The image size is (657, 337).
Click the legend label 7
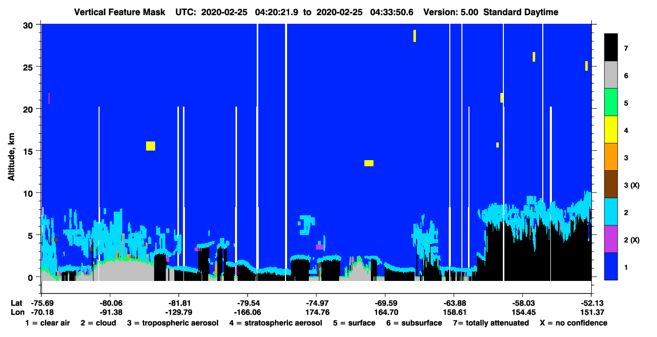[626, 49]
